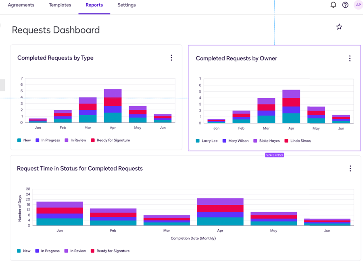Open options menu for Completed Requests by Owner
The width and height of the screenshot is (363, 264).
(x=350, y=58)
